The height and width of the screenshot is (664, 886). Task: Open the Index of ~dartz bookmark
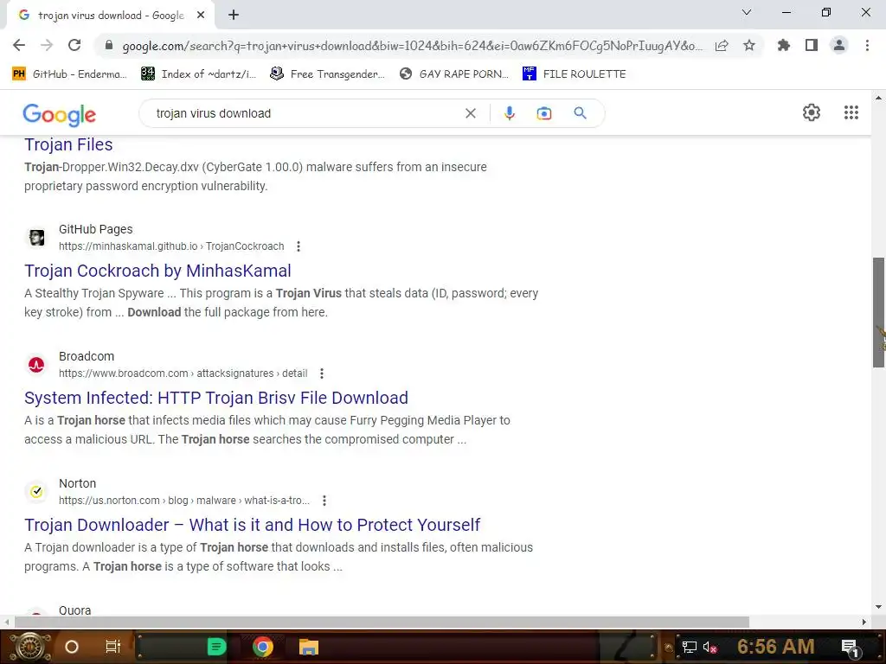click(x=198, y=74)
